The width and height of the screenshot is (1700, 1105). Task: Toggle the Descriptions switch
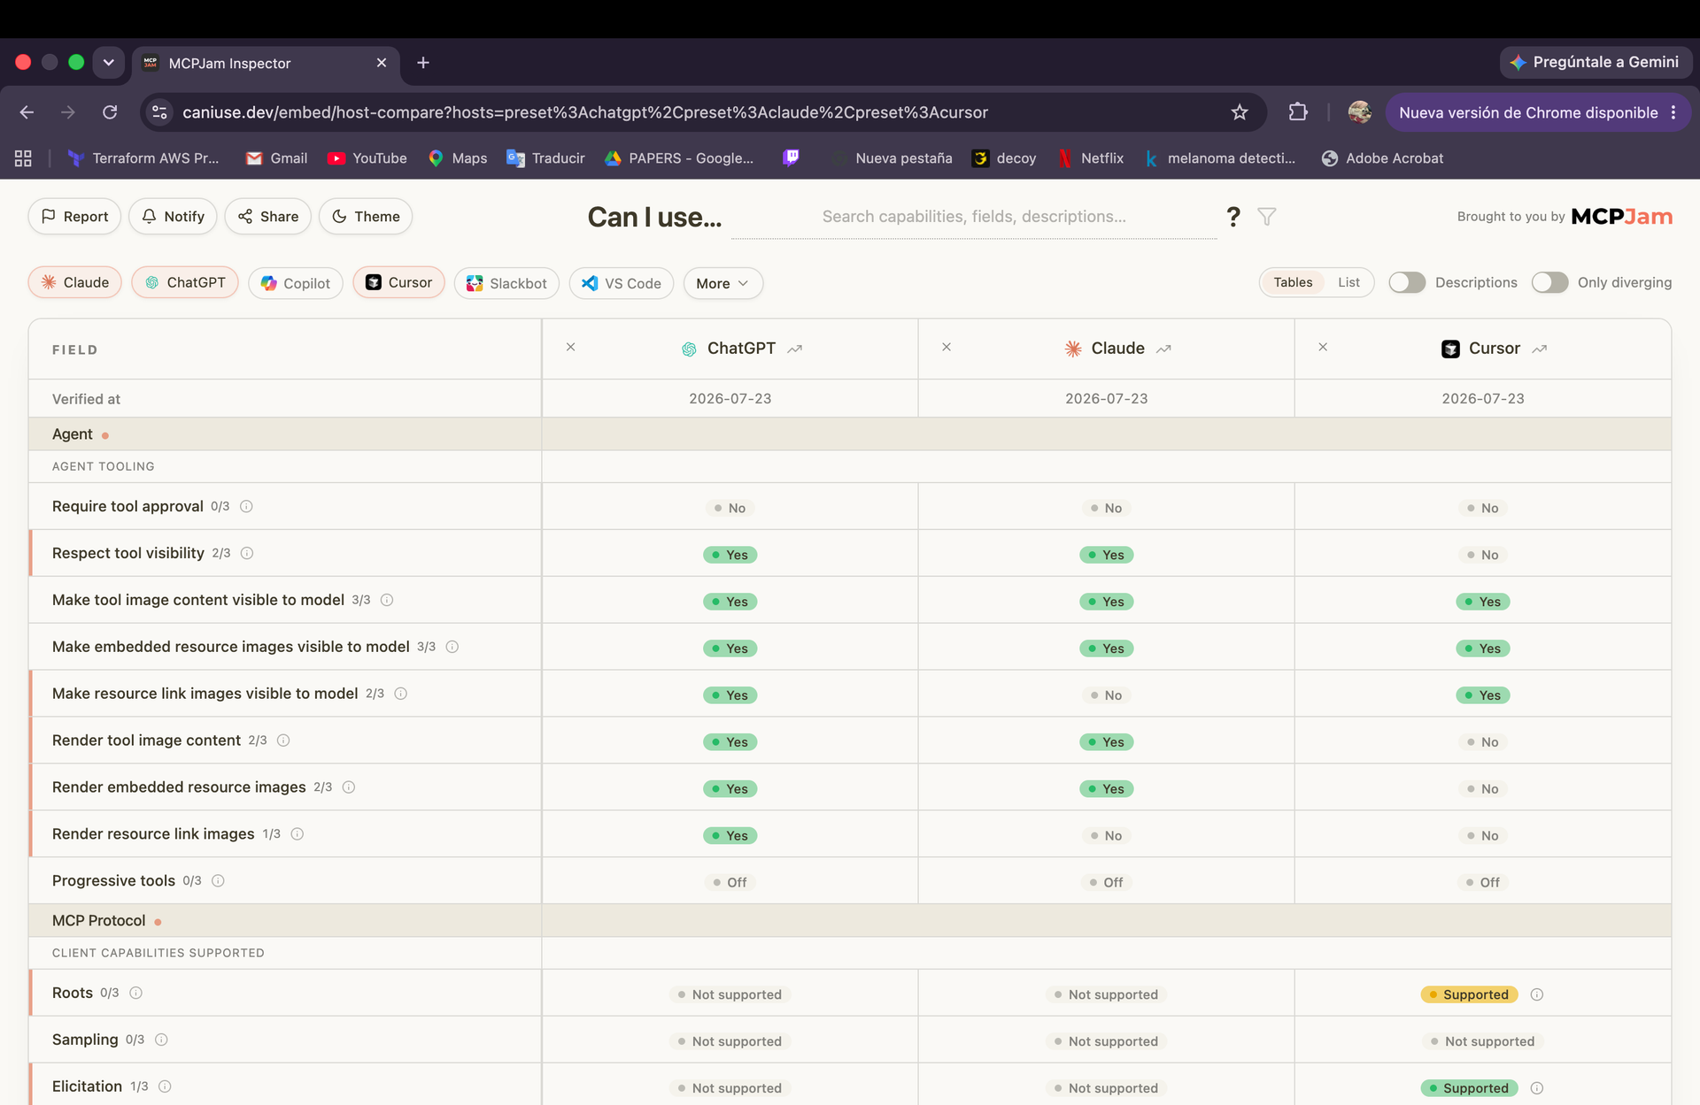(1407, 282)
